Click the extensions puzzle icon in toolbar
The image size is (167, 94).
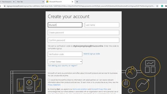[166, 6]
